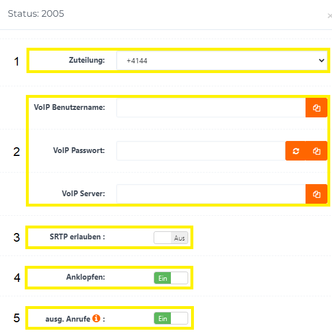Focus the VoIP Passwort text field
This screenshot has width=332, height=332.
pos(201,151)
